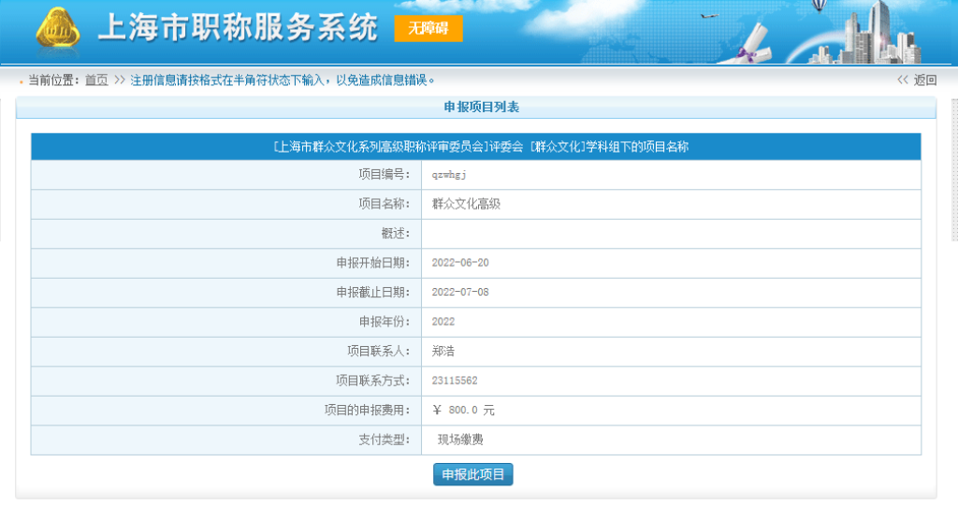Screen dimensions: 958x520
Task: Click the >> breadcrumb separator after 首页
Action: click(x=120, y=79)
